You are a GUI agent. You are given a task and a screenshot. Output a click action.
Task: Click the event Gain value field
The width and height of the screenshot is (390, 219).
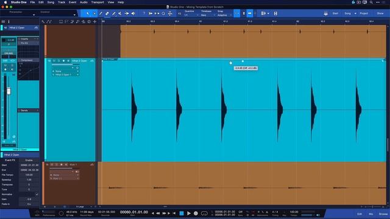pos(29,199)
